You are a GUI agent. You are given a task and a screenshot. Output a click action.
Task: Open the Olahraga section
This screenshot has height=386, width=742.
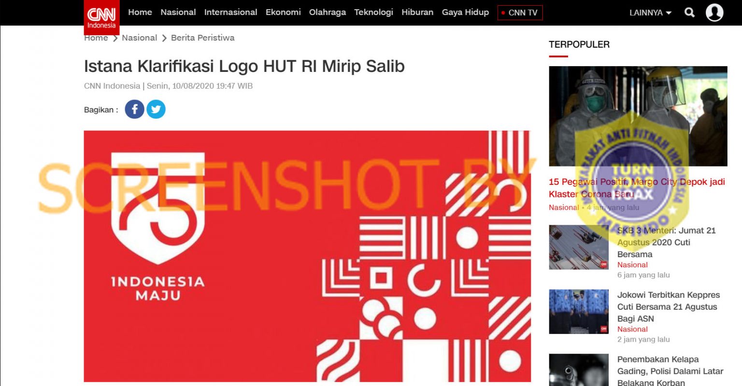(x=328, y=12)
